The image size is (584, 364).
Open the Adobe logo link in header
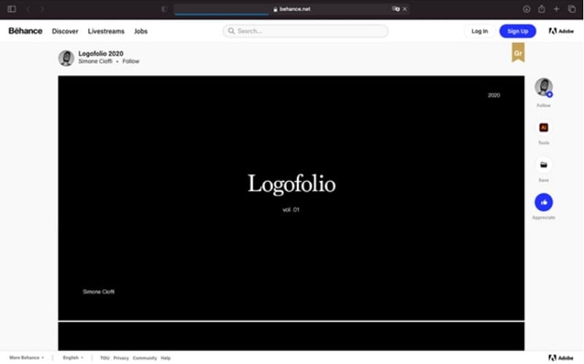point(561,31)
